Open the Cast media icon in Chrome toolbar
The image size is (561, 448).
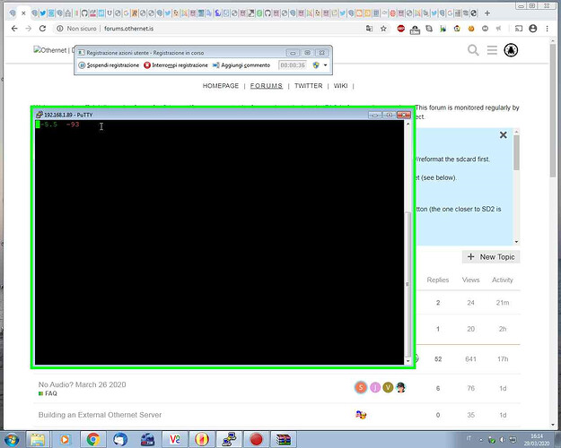(x=519, y=28)
